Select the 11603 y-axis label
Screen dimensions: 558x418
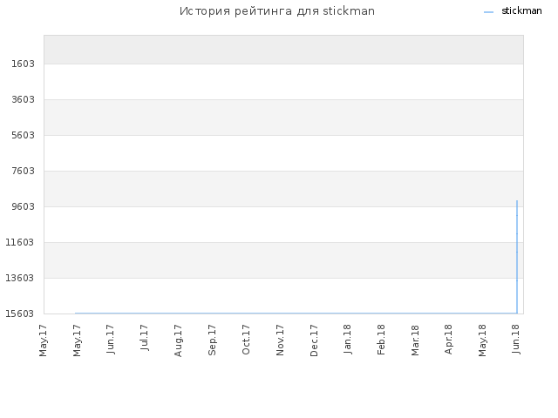coord(20,242)
